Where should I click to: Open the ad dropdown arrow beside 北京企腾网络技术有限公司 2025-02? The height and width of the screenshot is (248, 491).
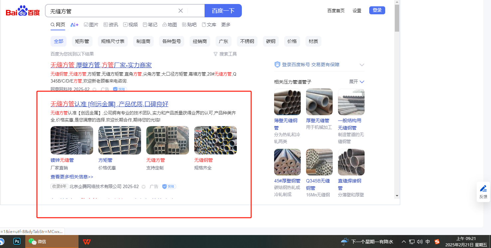point(143,187)
